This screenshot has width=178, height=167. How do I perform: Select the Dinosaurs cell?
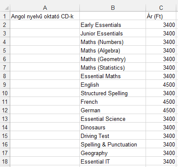click(x=113, y=127)
